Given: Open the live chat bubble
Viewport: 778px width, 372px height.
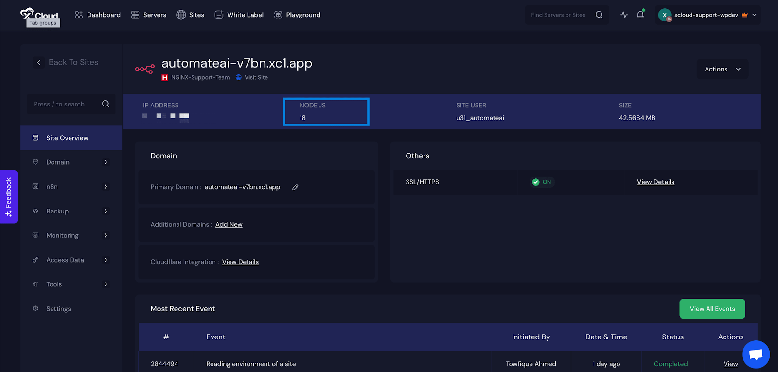Looking at the screenshot, I should tap(756, 354).
